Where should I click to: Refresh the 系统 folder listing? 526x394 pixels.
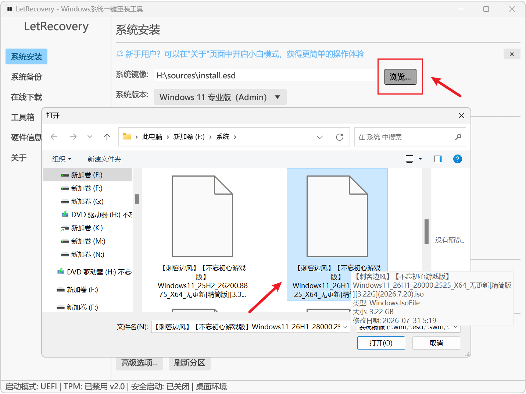click(340, 137)
